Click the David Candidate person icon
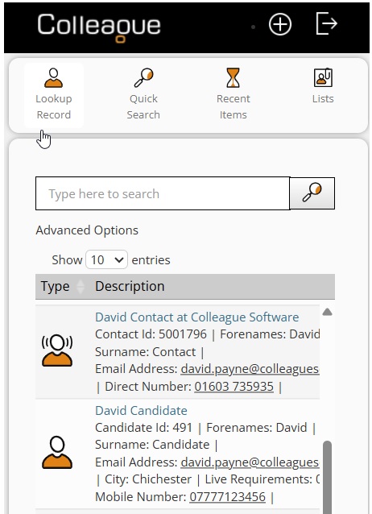 [57, 453]
